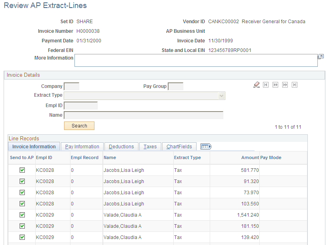331x245 pixels.
Task: Uncheck Send to AP for Valade 181.150 row
Action: click(22, 226)
